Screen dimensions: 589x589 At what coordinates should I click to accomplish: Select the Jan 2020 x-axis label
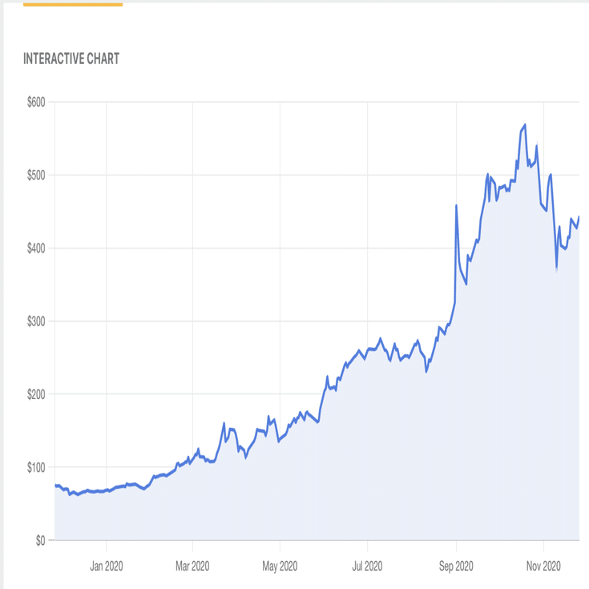107,567
